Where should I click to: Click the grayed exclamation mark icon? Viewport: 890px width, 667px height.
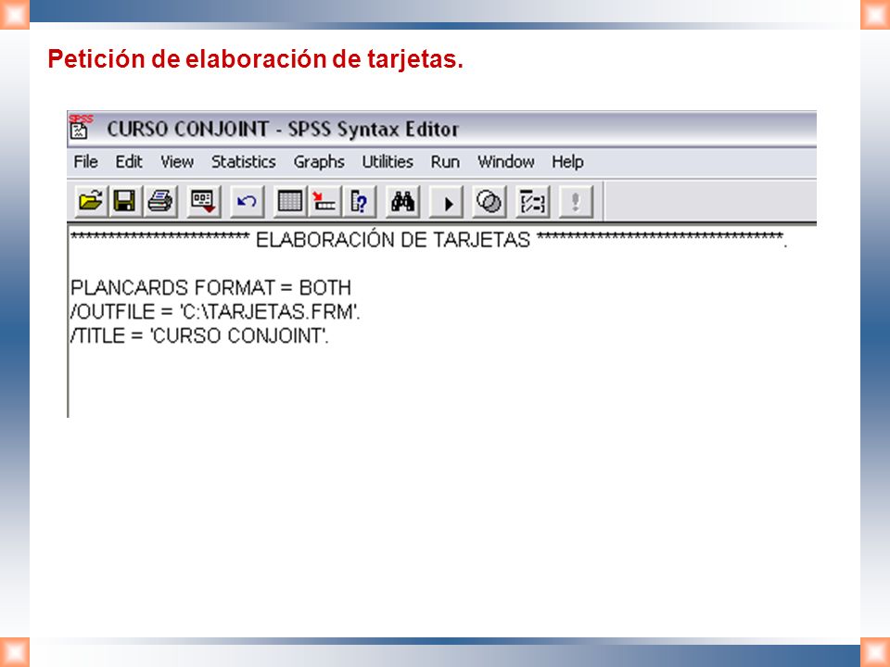[576, 201]
